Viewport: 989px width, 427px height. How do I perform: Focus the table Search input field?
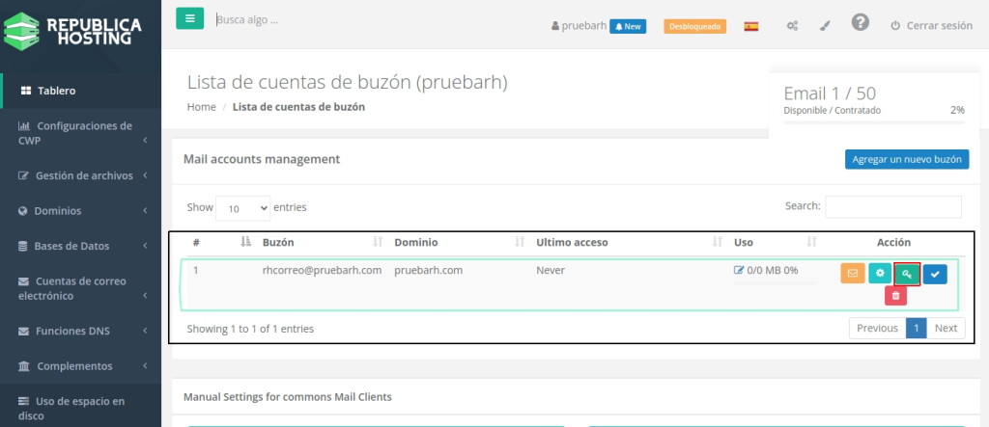click(x=892, y=206)
